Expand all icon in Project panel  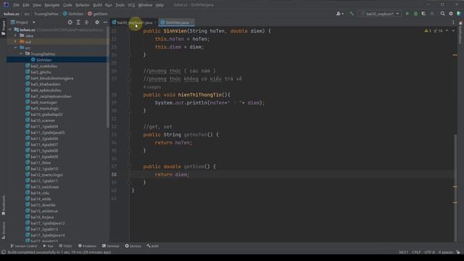pyautogui.click(x=78, y=22)
